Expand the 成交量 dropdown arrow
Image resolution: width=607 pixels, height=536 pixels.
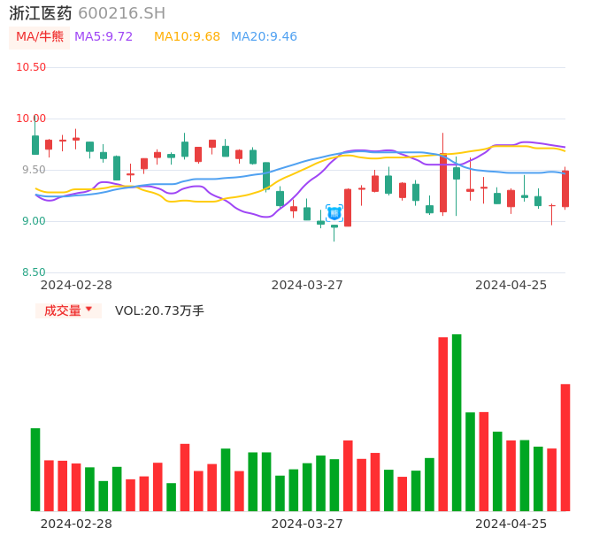88,310
